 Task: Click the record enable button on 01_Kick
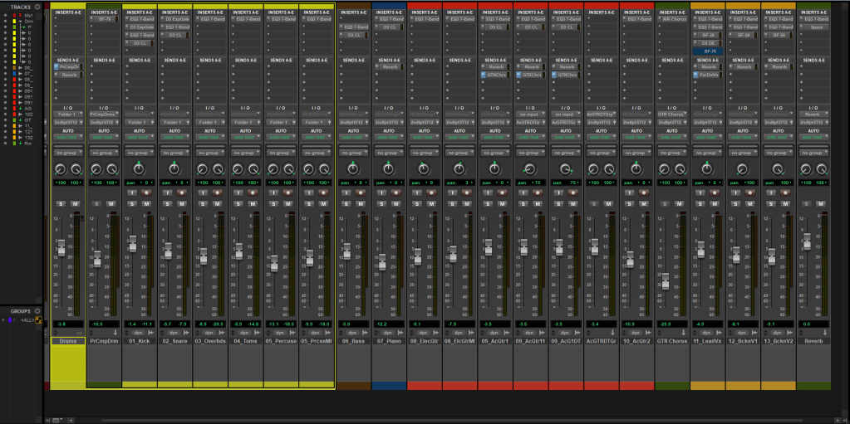(147, 193)
